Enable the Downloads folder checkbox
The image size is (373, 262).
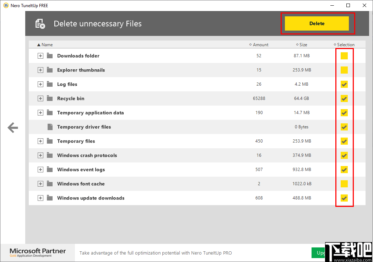pos(344,56)
